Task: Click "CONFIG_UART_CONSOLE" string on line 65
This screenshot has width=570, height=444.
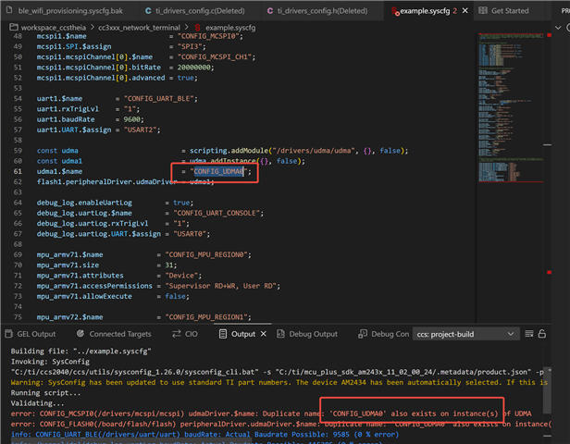Action: 217,213
